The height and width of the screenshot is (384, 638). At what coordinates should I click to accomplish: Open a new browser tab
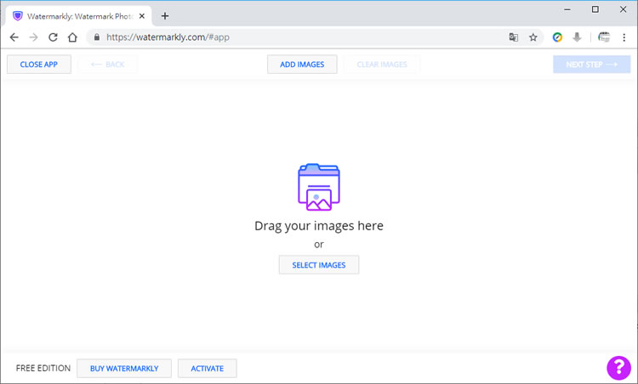[x=165, y=15]
